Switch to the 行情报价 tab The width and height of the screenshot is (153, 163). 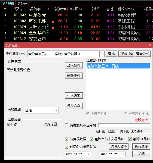point(8,3)
